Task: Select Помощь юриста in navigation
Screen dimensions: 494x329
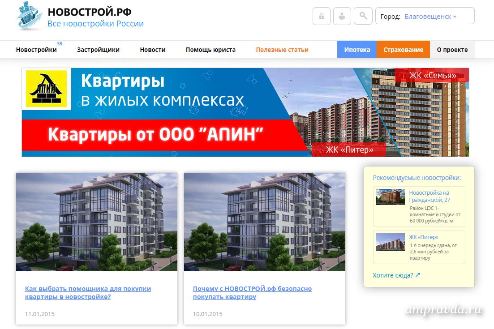Action: pyautogui.click(x=210, y=50)
